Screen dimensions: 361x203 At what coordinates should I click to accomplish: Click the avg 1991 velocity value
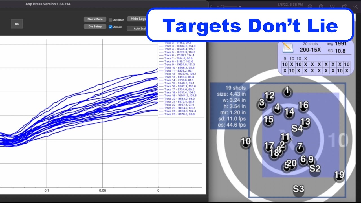pyautogui.click(x=337, y=44)
